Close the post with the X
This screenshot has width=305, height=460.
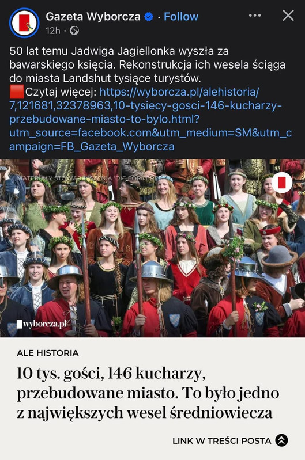coord(288,15)
